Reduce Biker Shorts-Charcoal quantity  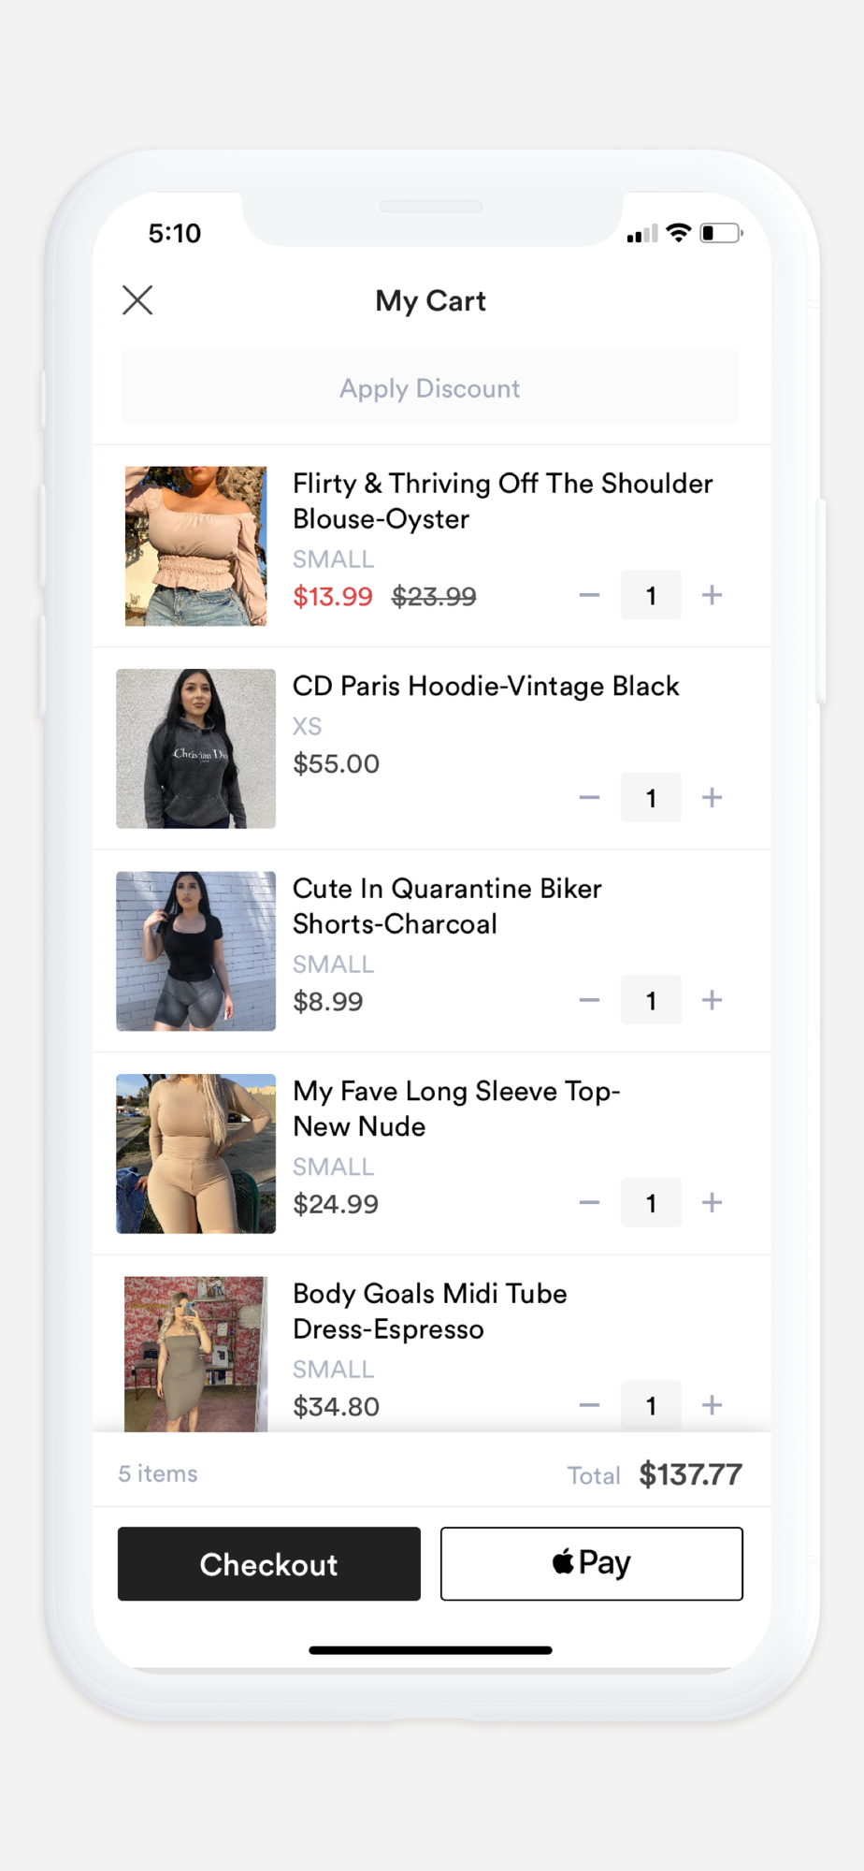(589, 1000)
